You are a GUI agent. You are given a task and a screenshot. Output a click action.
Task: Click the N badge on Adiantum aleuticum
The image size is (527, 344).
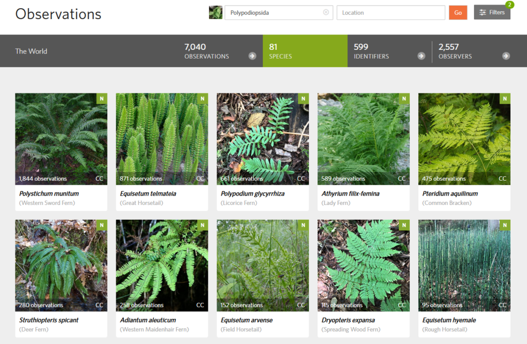[x=203, y=225]
